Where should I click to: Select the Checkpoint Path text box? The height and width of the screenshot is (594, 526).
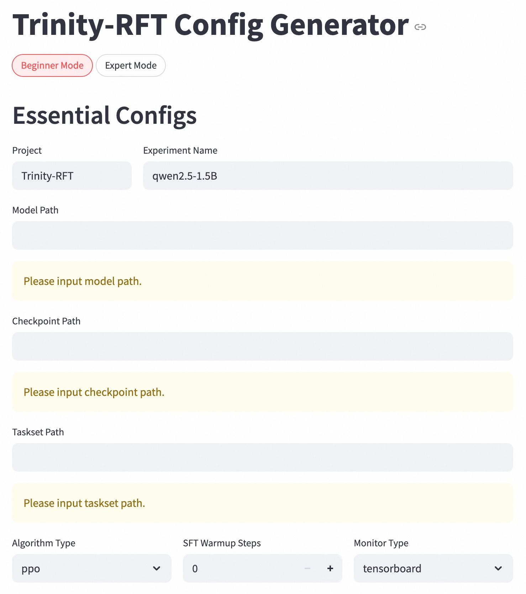(x=263, y=346)
